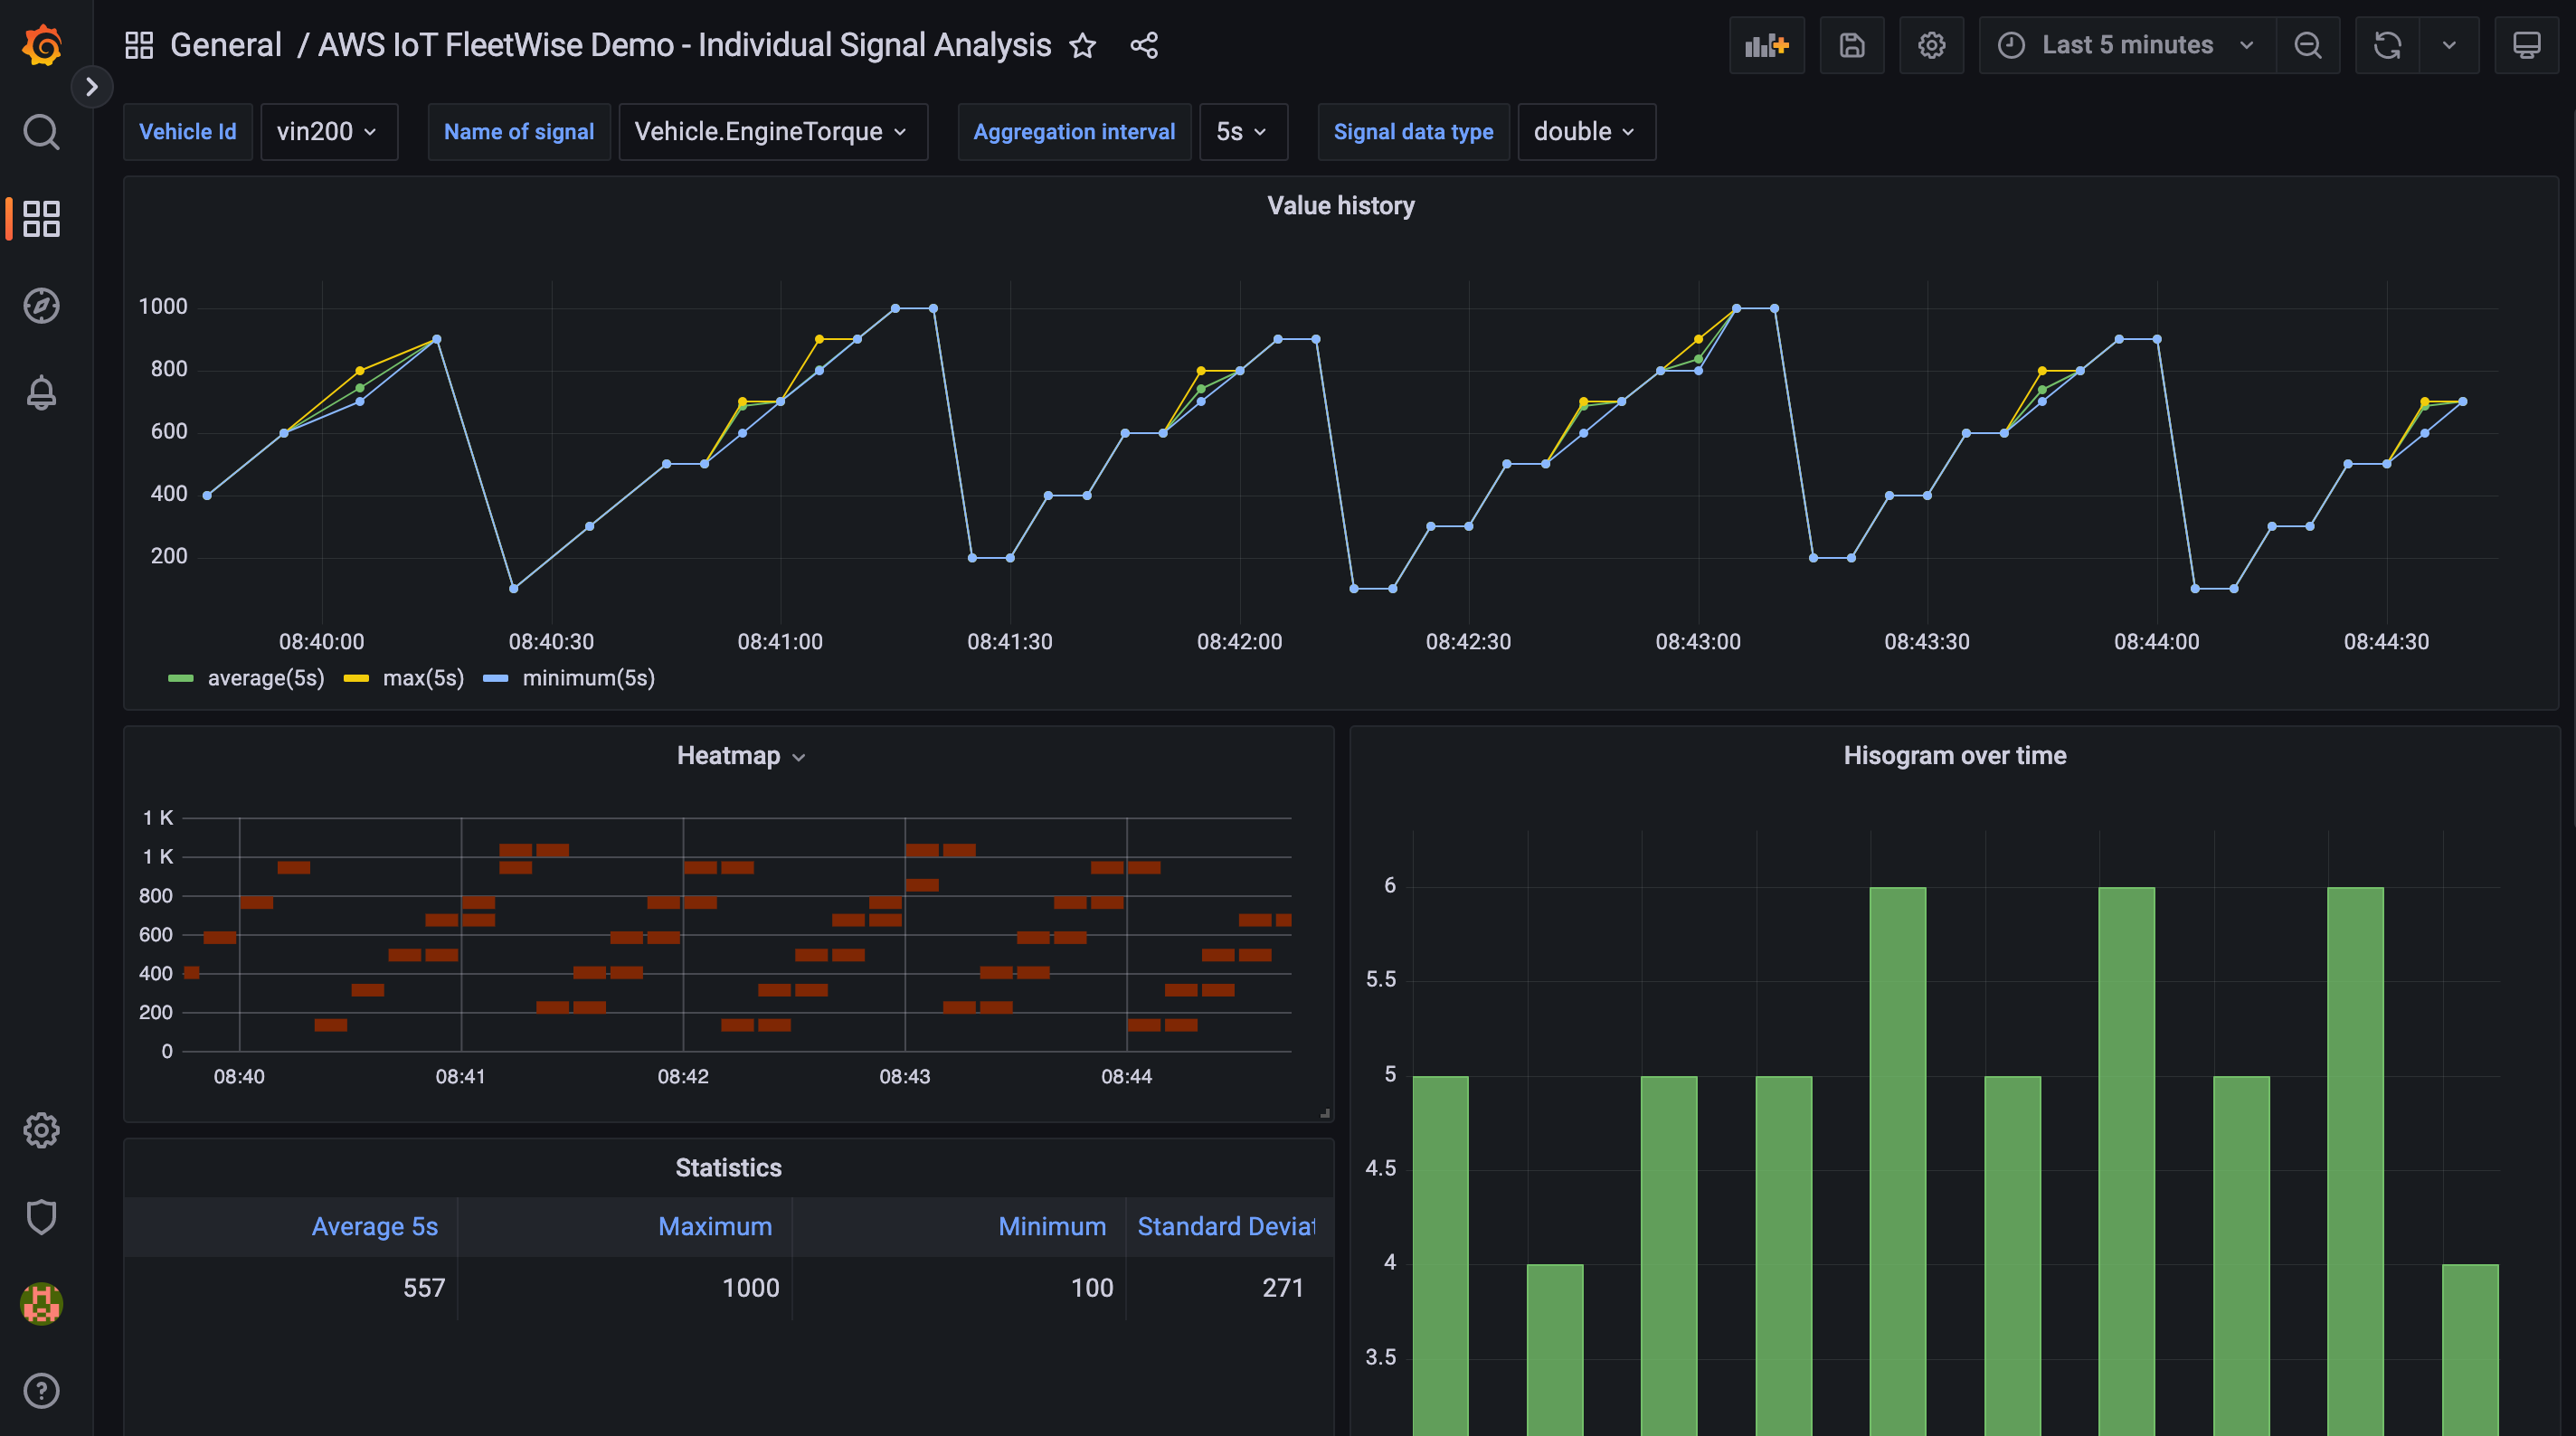The width and height of the screenshot is (2576, 1436).
Task: Click the display/screen view icon
Action: 2526,44
